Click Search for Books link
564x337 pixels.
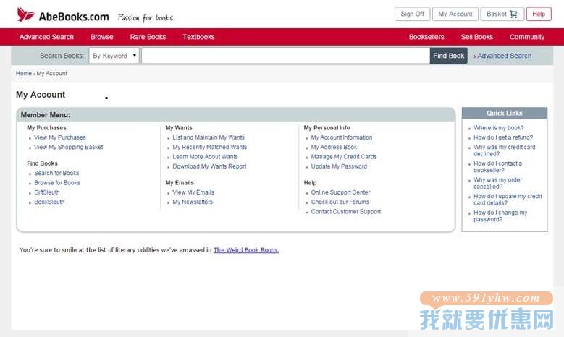pos(56,173)
